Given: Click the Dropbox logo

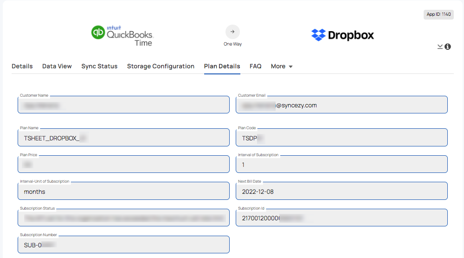Looking at the screenshot, I should [342, 35].
